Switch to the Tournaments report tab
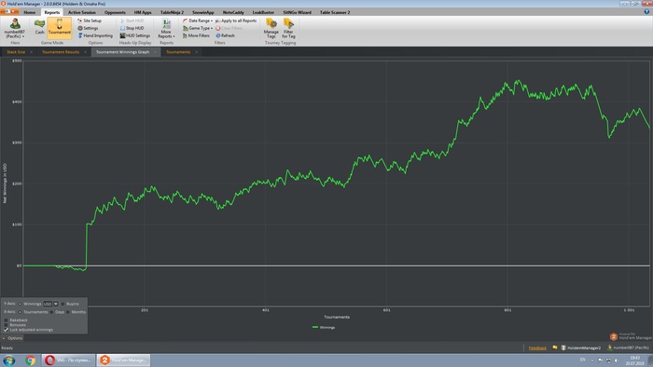This screenshot has width=653, height=367. coord(178,52)
